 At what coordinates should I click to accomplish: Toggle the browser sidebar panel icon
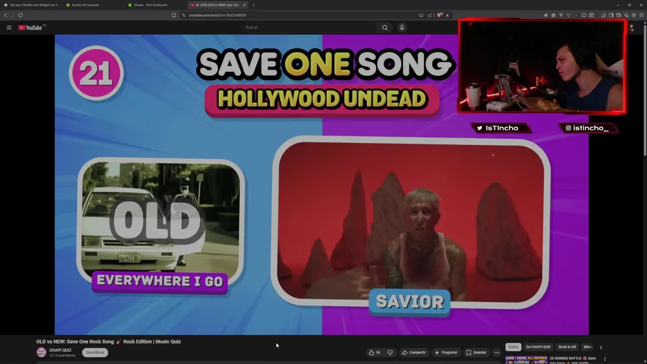point(611,15)
